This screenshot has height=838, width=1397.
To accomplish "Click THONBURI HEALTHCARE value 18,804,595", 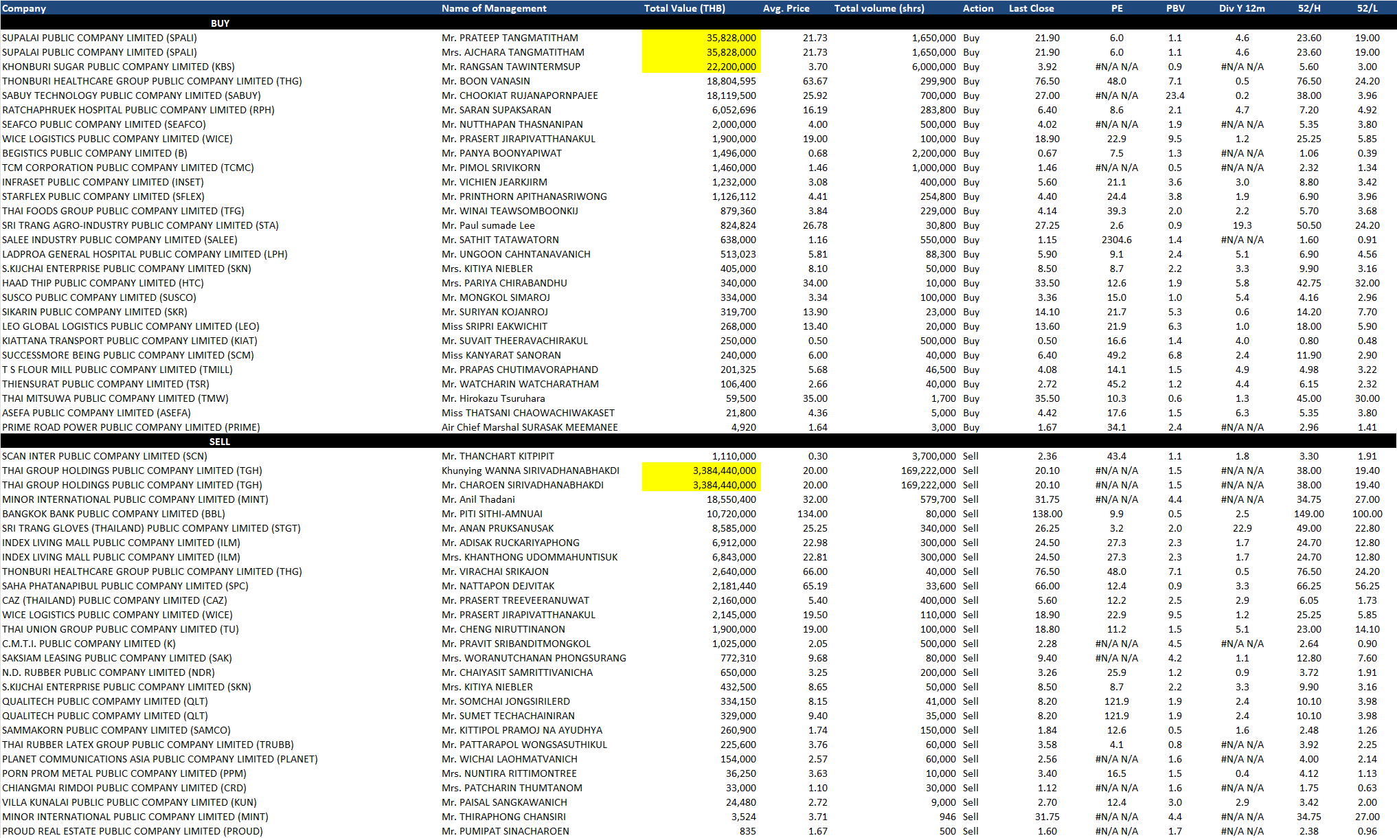I will pyautogui.click(x=731, y=81).
